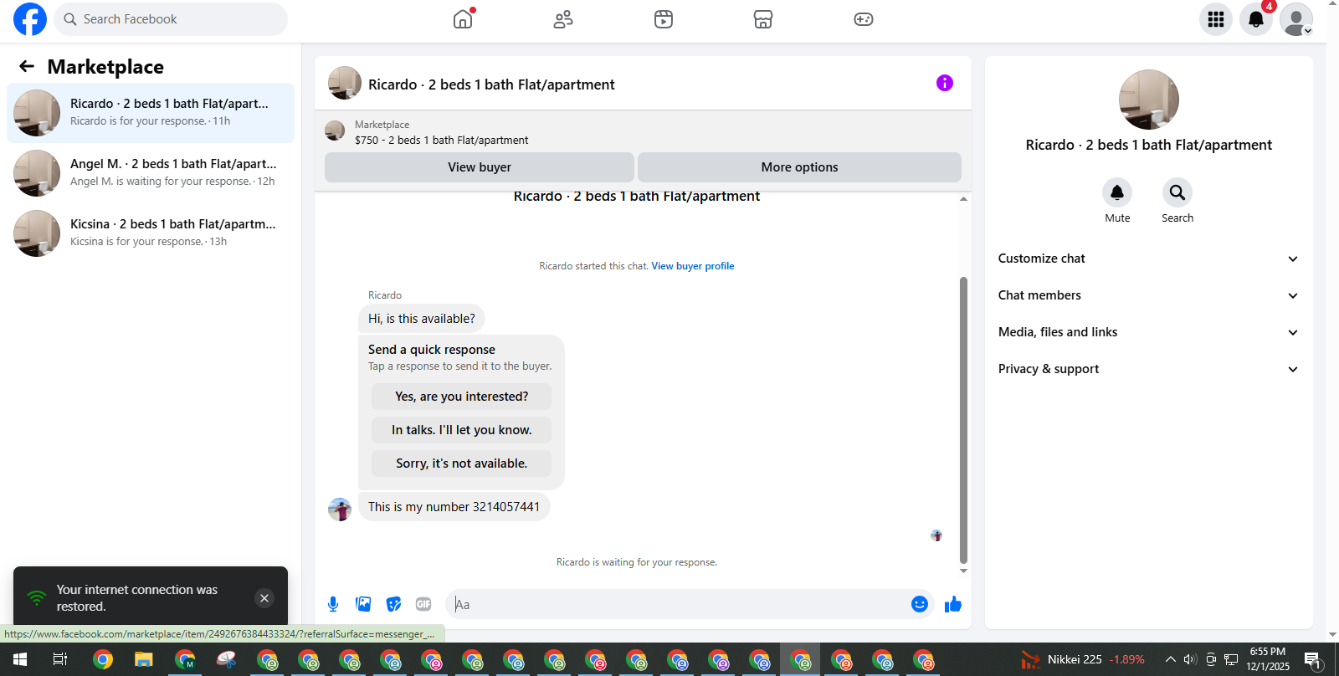
Task: Open the GIF picker icon
Action: 423,604
